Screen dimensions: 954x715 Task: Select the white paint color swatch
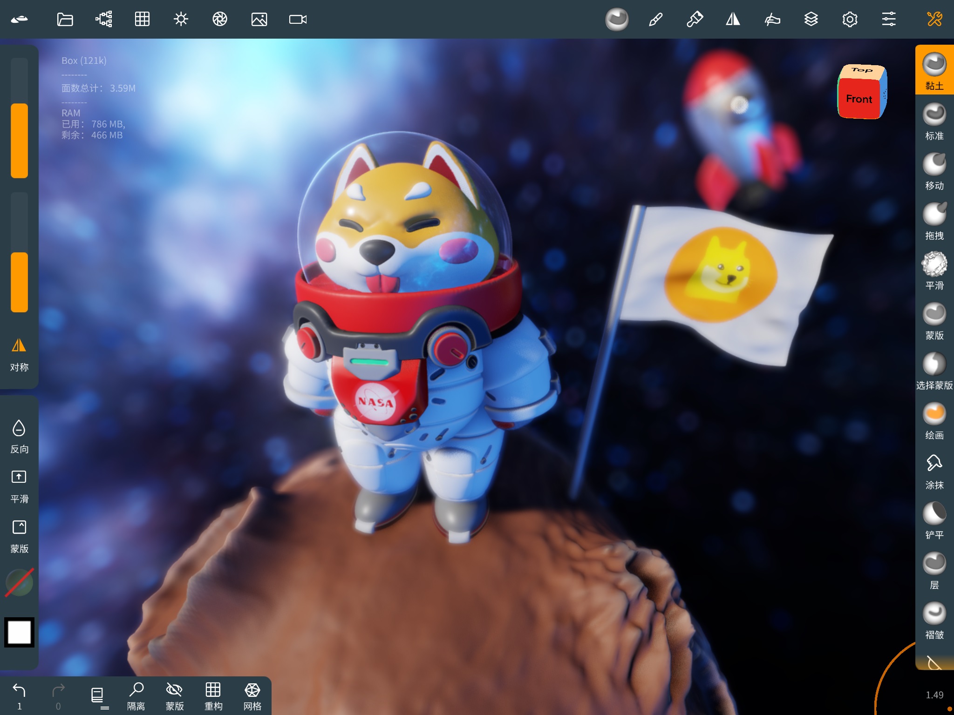(x=19, y=632)
